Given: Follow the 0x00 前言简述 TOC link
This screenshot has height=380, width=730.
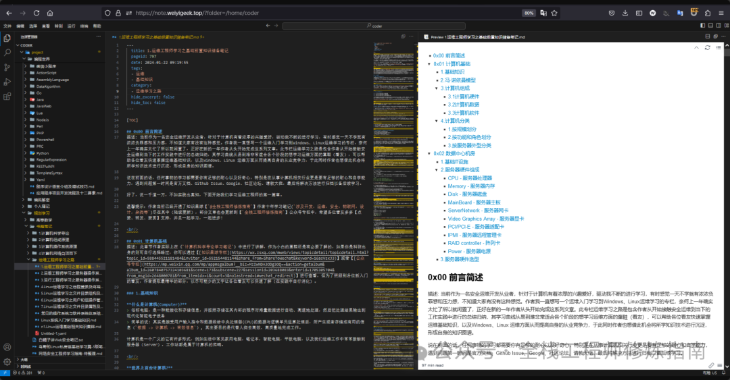Looking at the screenshot, I should (449, 56).
